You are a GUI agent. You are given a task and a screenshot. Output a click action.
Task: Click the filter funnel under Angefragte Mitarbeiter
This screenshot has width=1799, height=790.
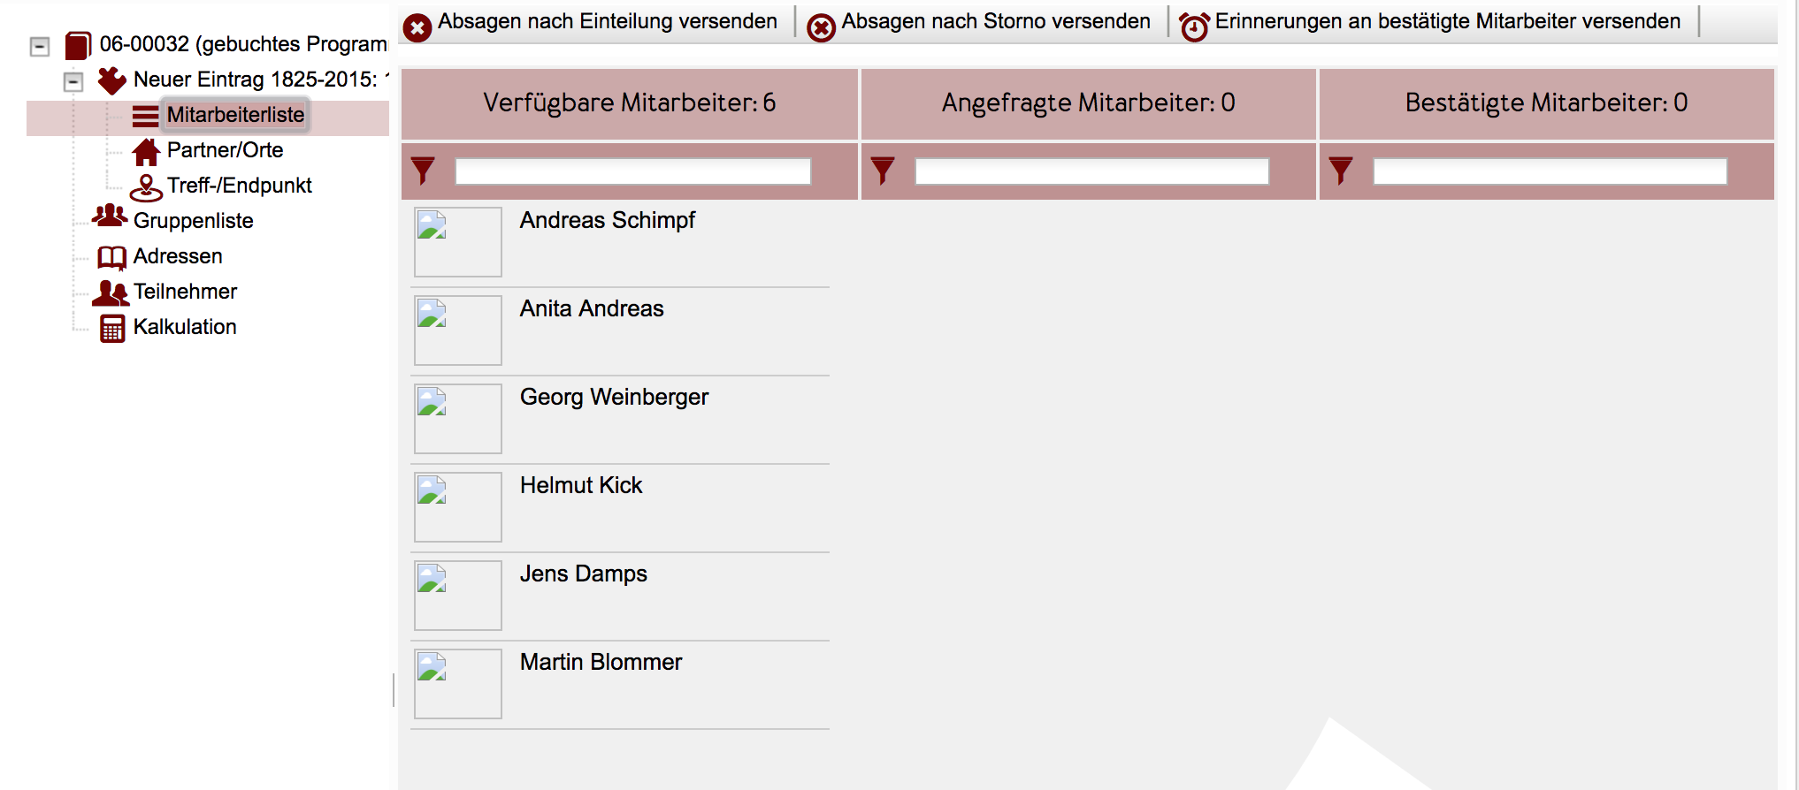point(883,170)
